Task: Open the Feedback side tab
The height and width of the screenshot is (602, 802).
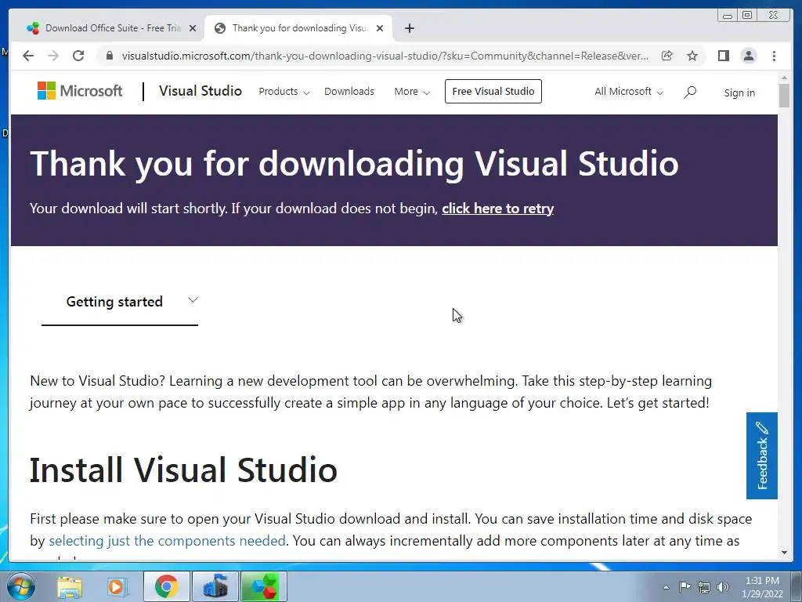Action: [x=761, y=455]
